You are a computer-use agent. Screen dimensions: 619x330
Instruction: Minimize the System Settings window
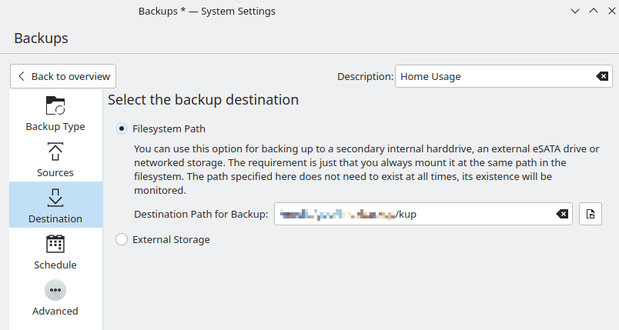tap(574, 12)
